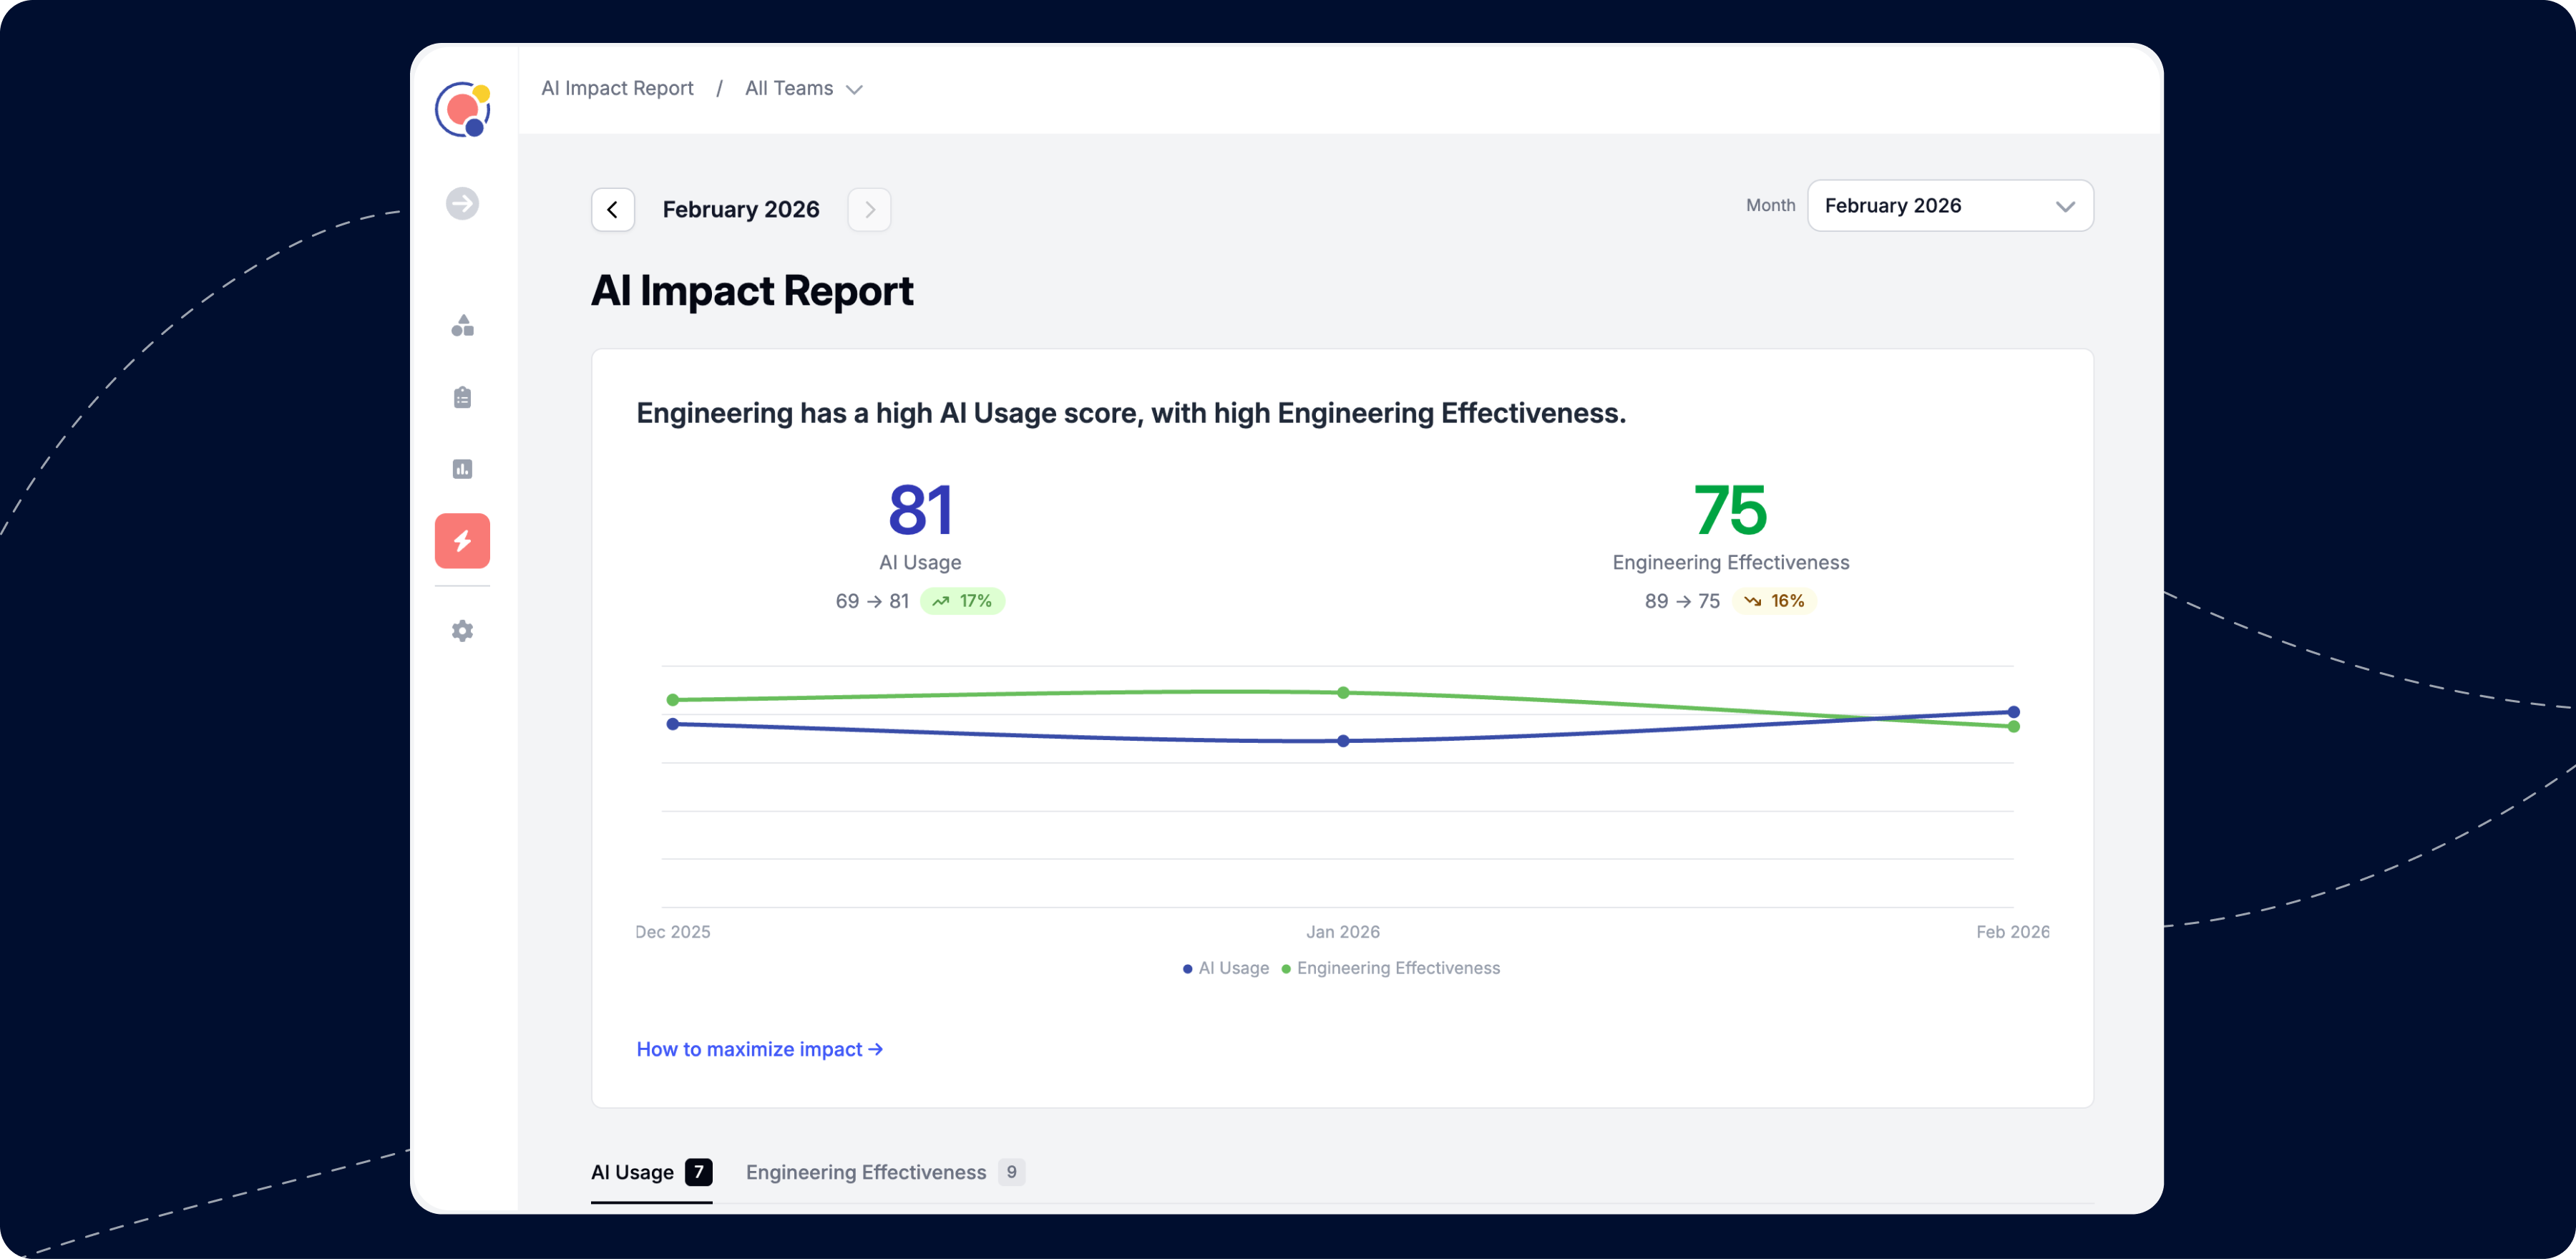Click the AI Impact Report breadcrumb
This screenshot has width=2576, height=1259.
pyautogui.click(x=617, y=89)
